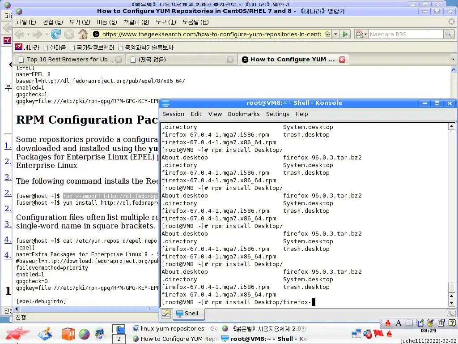Open the Konsole Session menu
The width and height of the screenshot is (458, 344).
tap(173, 114)
